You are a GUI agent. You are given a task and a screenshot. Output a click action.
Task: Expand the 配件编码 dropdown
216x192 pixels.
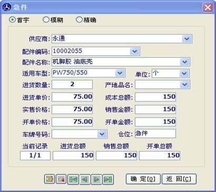coord(134,51)
